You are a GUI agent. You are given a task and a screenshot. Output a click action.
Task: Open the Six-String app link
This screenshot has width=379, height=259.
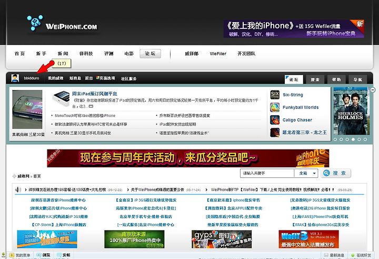point(293,95)
